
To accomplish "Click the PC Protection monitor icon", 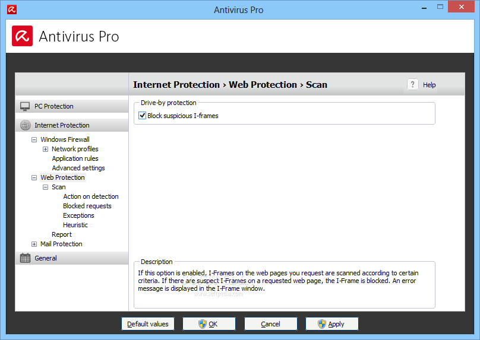I will 25,106.
